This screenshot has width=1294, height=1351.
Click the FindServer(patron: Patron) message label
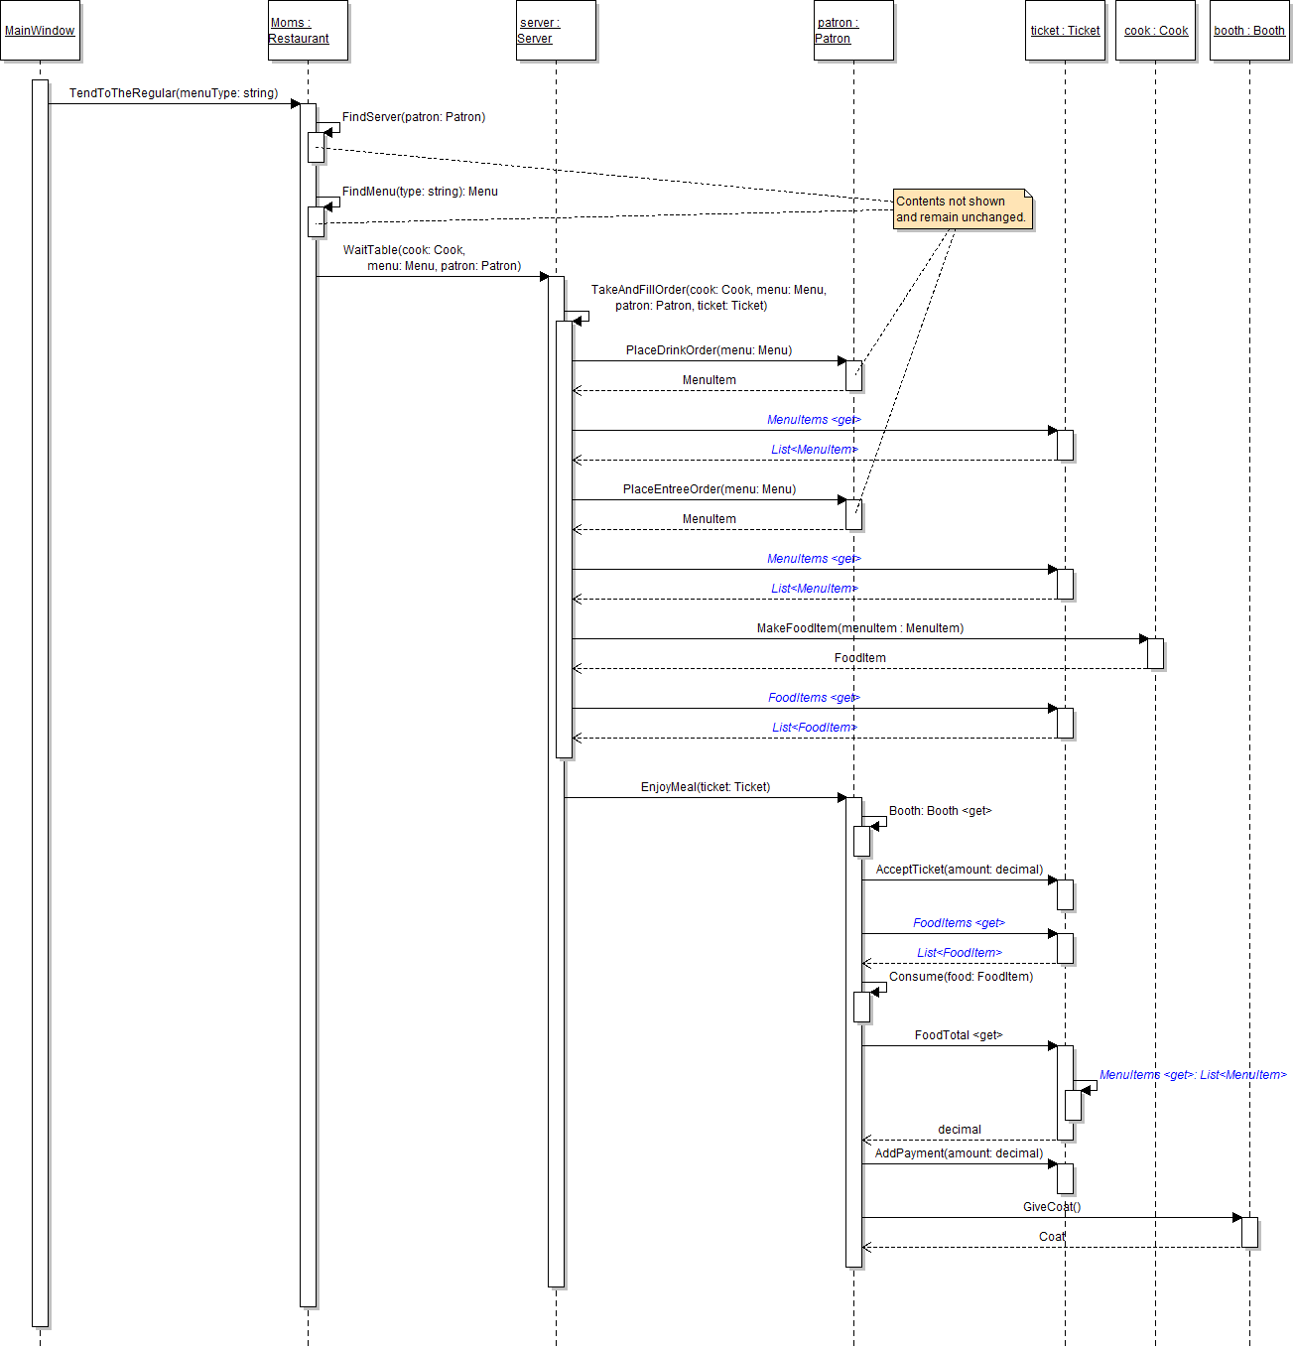point(414,117)
